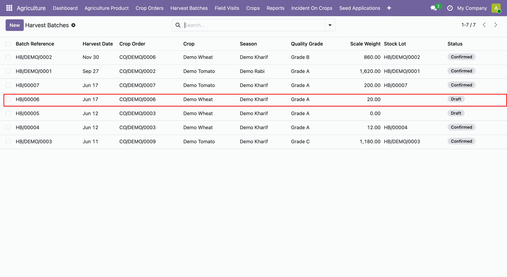This screenshot has width=507, height=277.
Task: Go to Seed Applications menu
Action: (x=360, y=8)
